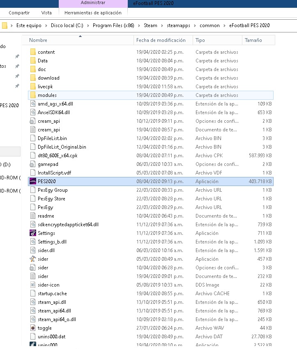Click the download folder icon
The height and width of the screenshot is (349, 297).
[x=33, y=78]
